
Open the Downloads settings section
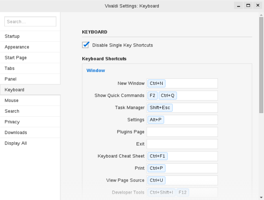click(30, 133)
